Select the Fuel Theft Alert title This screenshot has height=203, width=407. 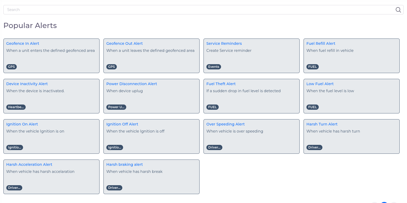click(x=221, y=84)
